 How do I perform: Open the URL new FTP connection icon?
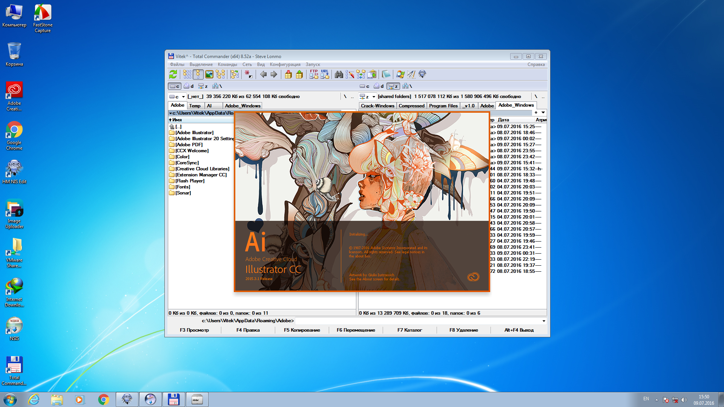[325, 74]
